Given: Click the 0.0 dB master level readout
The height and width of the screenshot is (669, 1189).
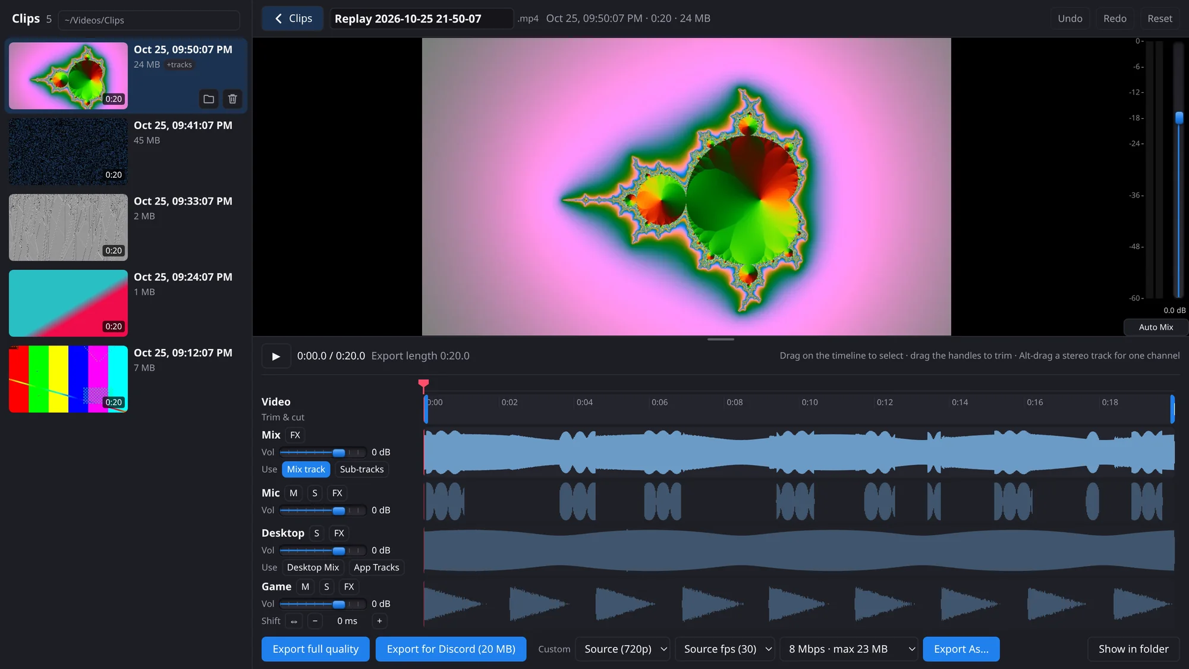Looking at the screenshot, I should (x=1174, y=310).
